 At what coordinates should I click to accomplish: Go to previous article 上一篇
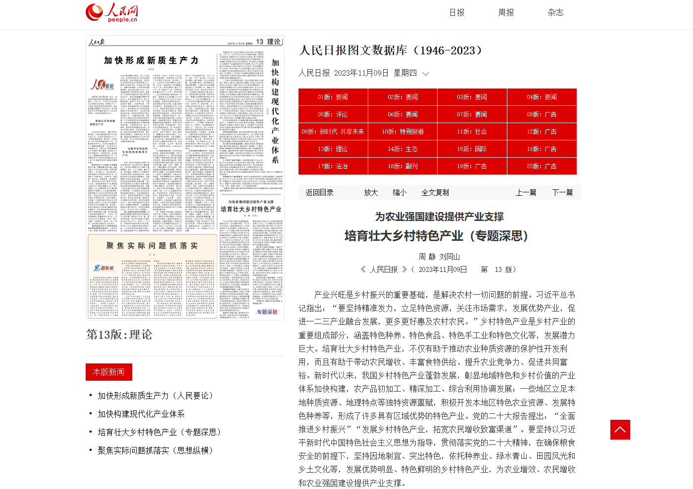point(526,192)
